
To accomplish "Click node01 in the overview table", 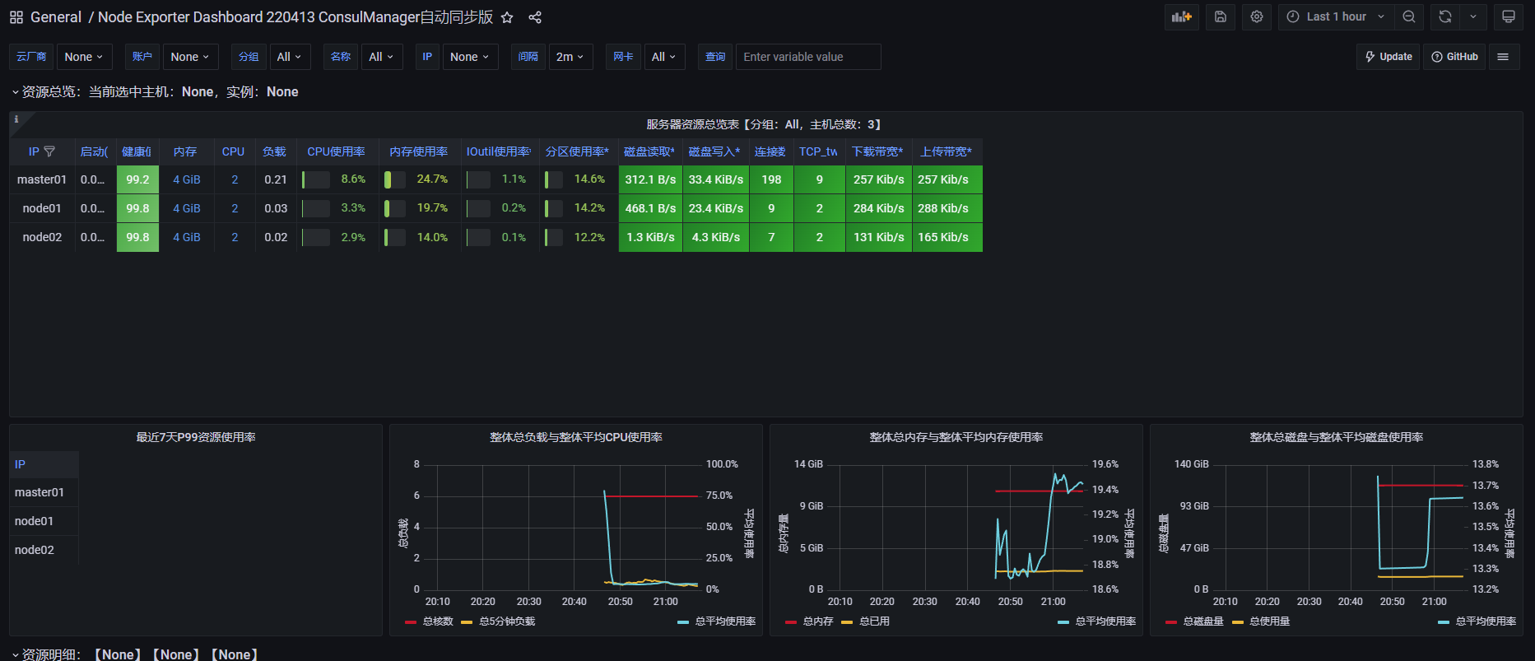I will coord(42,208).
